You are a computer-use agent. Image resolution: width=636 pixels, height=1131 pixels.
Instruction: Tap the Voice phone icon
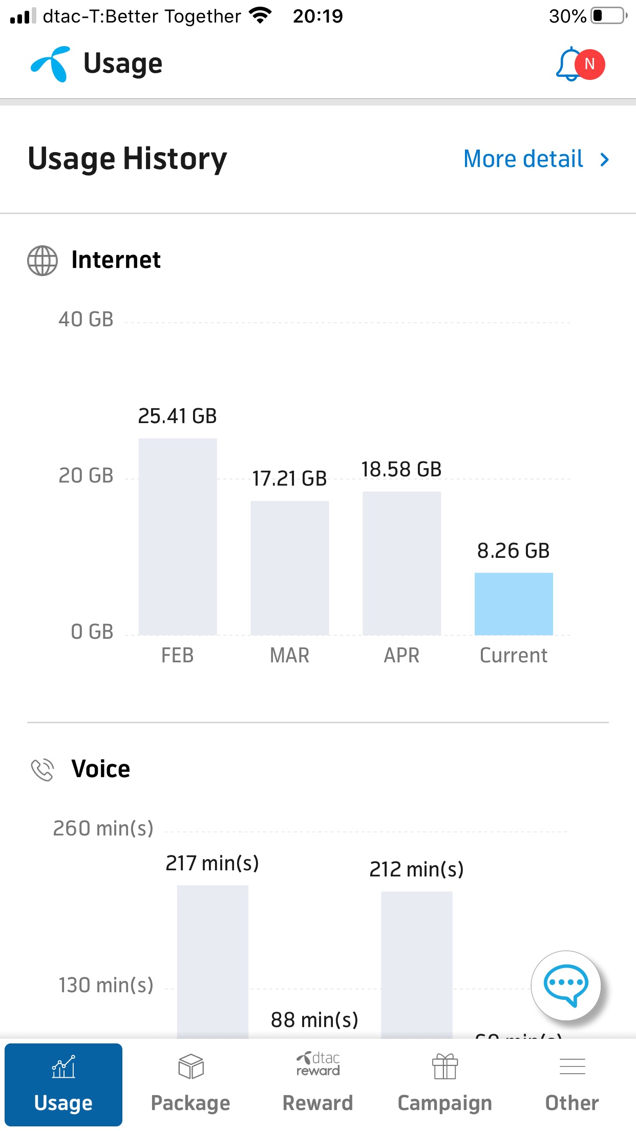tap(43, 769)
